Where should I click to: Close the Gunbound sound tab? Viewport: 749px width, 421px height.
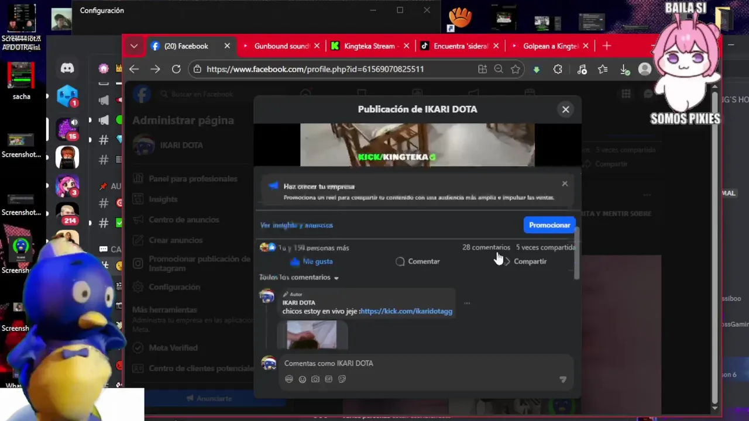click(x=317, y=46)
